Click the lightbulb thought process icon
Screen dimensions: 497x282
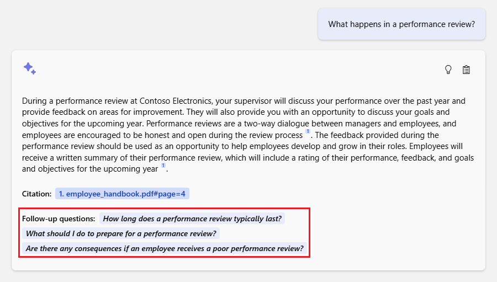(x=448, y=70)
